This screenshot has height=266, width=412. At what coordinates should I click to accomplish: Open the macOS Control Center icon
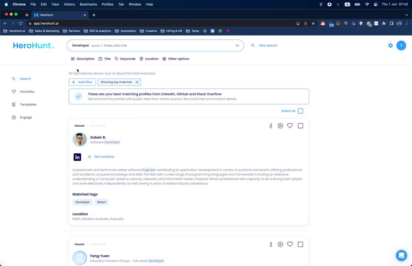click(376, 4)
